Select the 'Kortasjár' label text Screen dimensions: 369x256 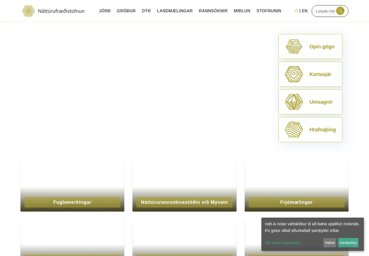320,74
